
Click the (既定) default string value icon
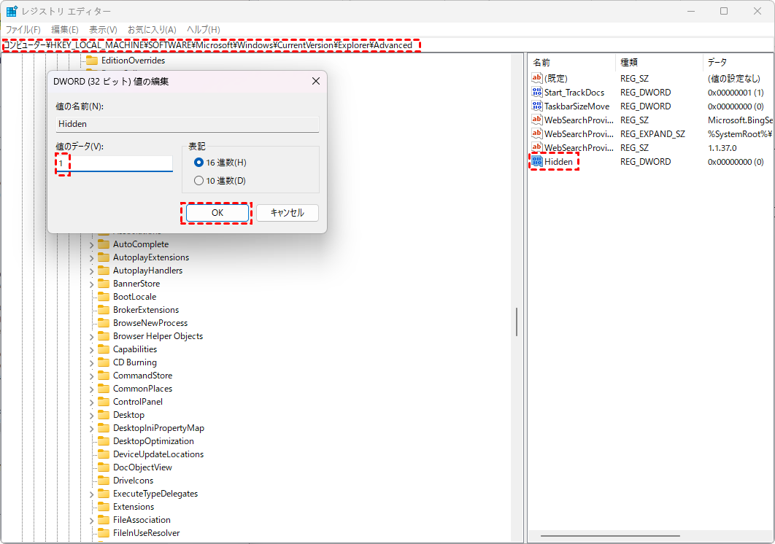tap(537, 78)
